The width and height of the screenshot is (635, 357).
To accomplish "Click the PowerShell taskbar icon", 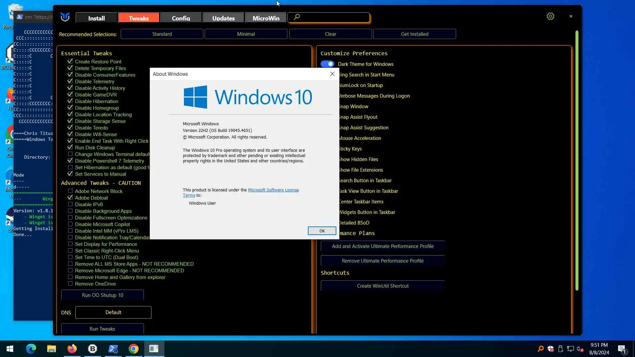I will (x=113, y=349).
